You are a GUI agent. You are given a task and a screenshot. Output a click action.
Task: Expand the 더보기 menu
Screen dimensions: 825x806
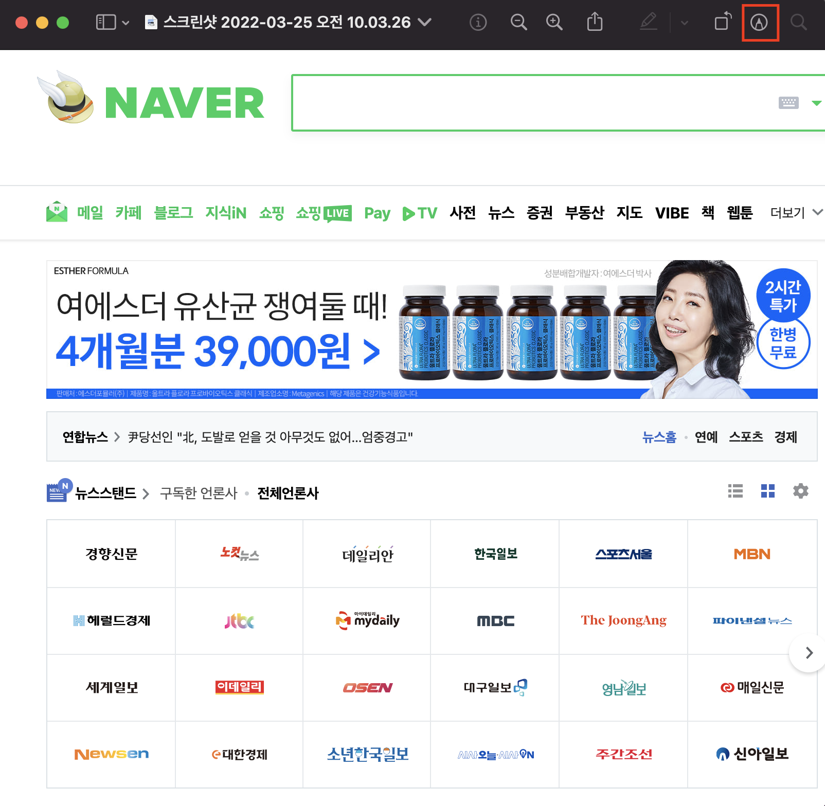(x=796, y=212)
